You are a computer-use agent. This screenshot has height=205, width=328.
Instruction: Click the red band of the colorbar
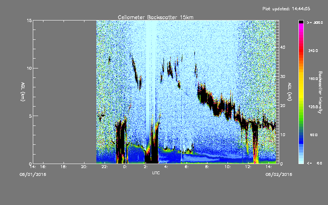[301, 51]
